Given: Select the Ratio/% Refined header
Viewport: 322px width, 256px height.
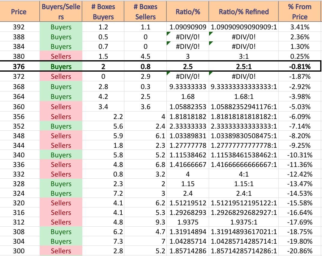Looking at the screenshot, I should [244, 11].
